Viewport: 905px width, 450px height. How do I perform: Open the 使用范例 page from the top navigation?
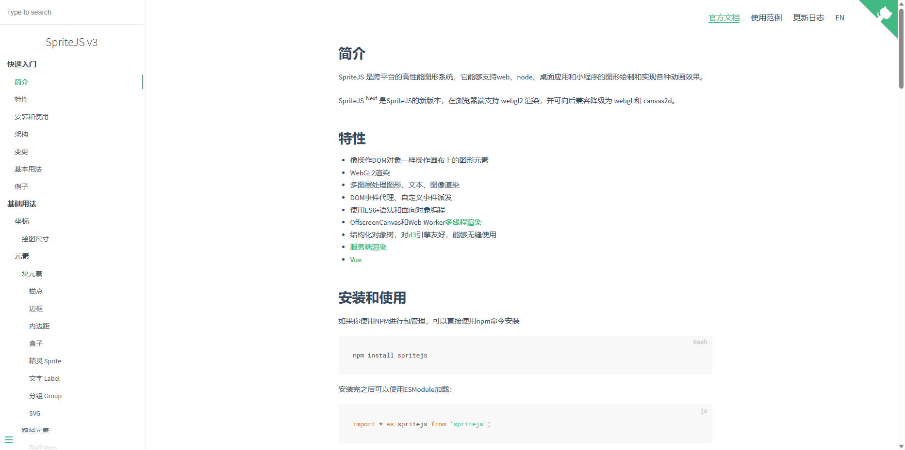tap(766, 17)
